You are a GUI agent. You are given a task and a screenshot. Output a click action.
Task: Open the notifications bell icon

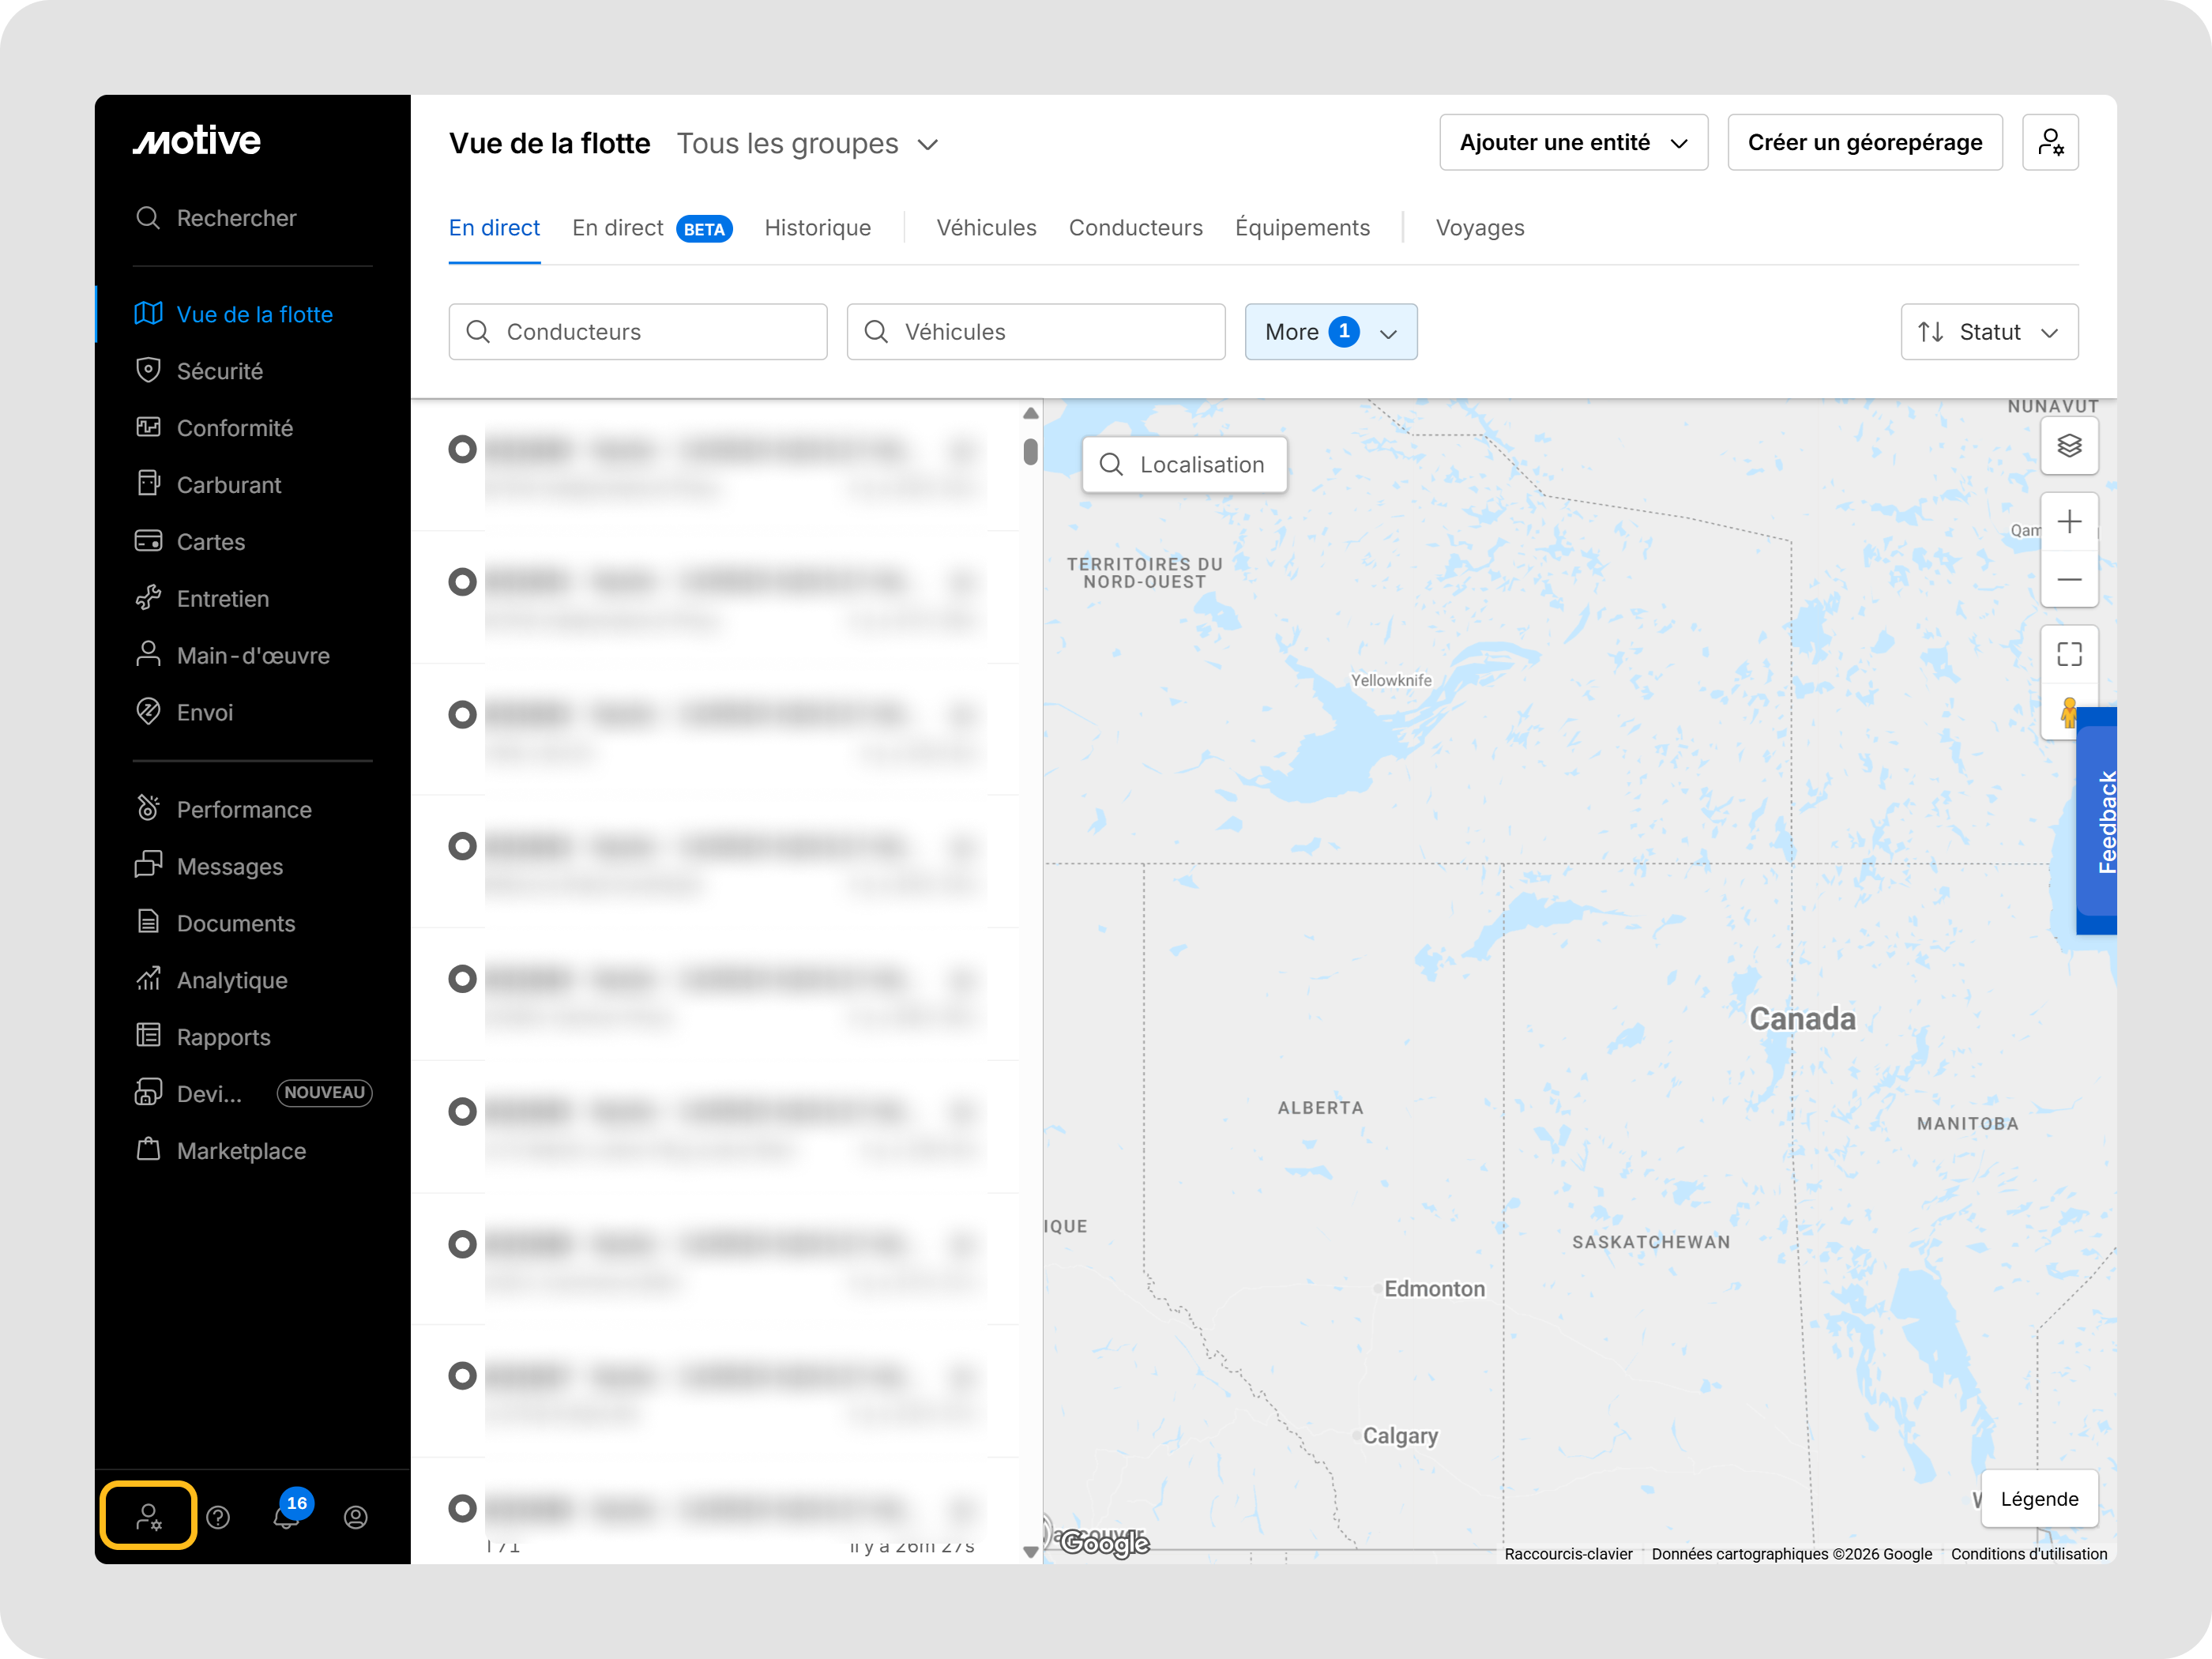(286, 1517)
